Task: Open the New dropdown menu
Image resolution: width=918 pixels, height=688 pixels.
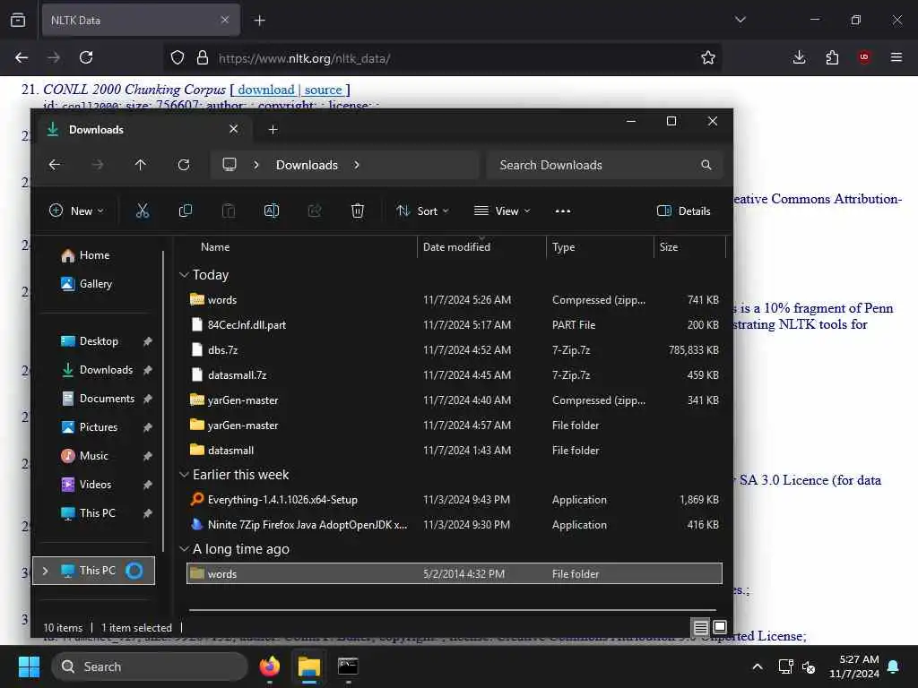Action: [77, 211]
